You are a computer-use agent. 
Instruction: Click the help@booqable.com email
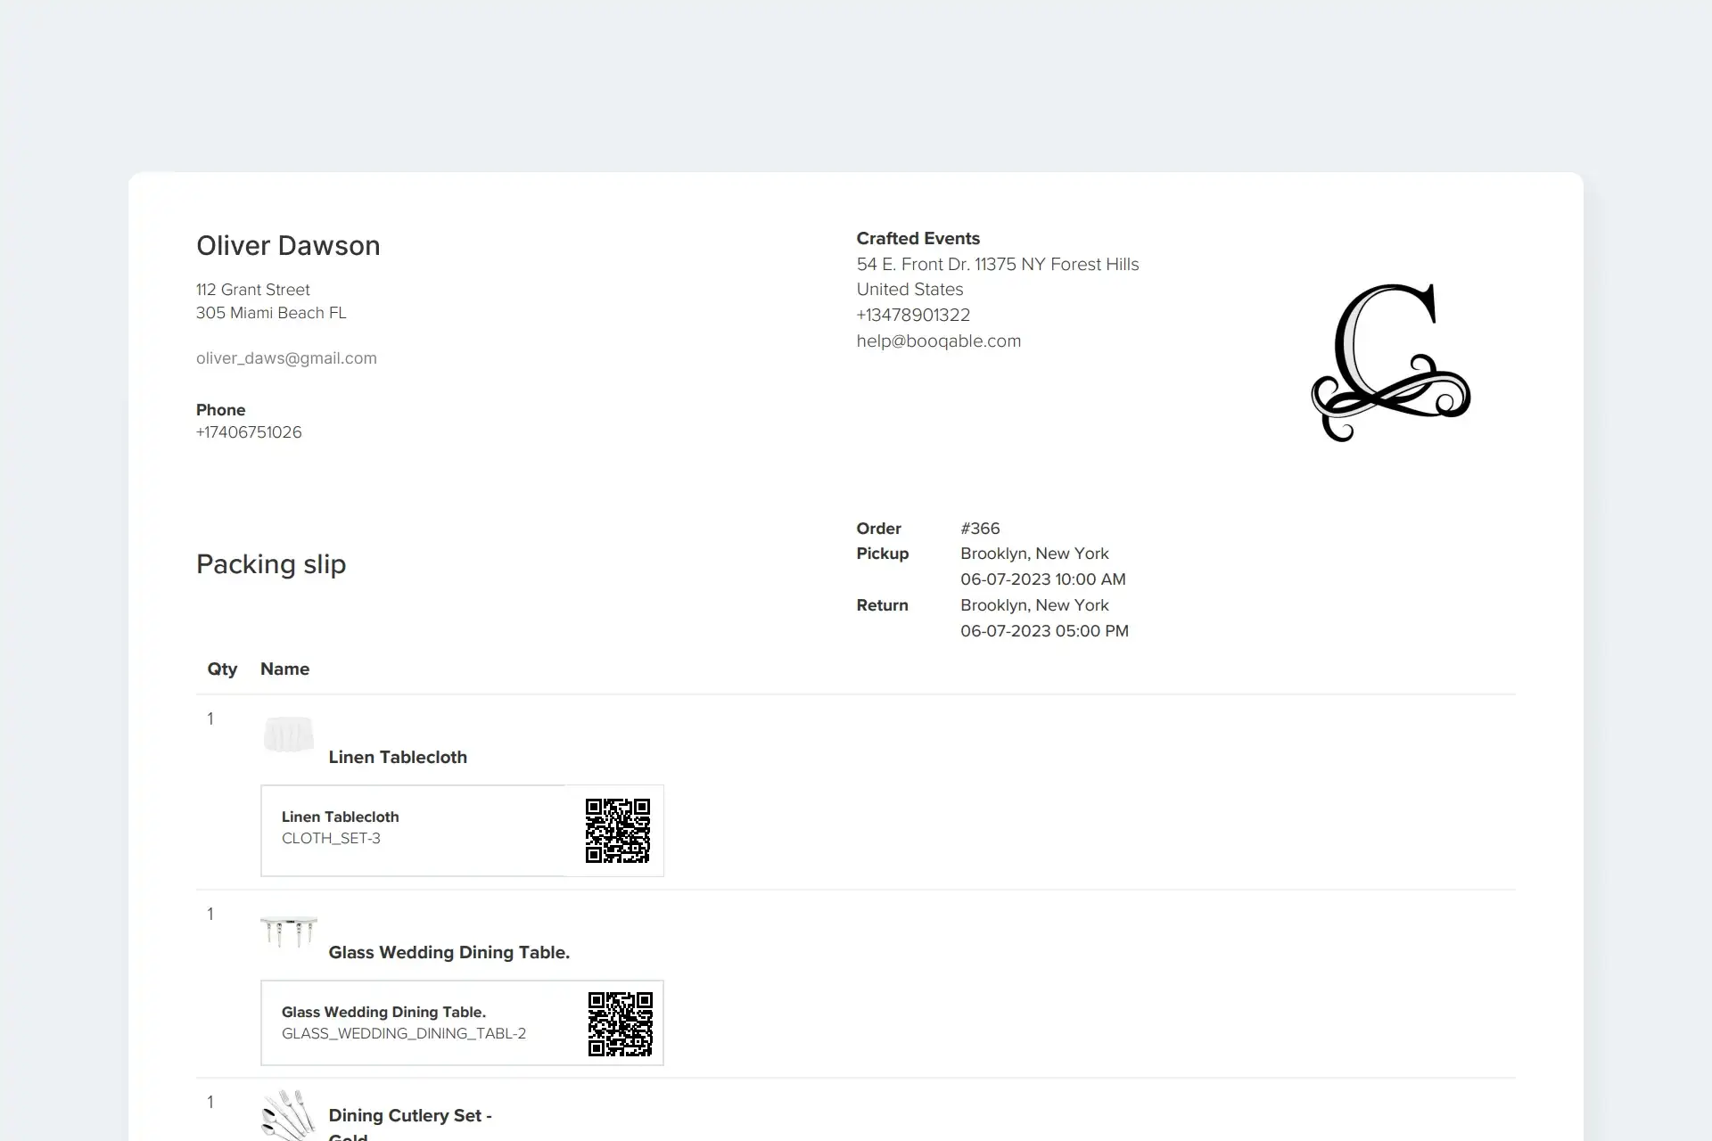tap(938, 341)
